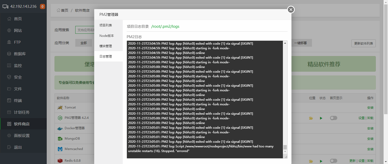Open 面板设置 in the sidebar
The height and width of the screenshot is (164, 388).
(x=23, y=135)
